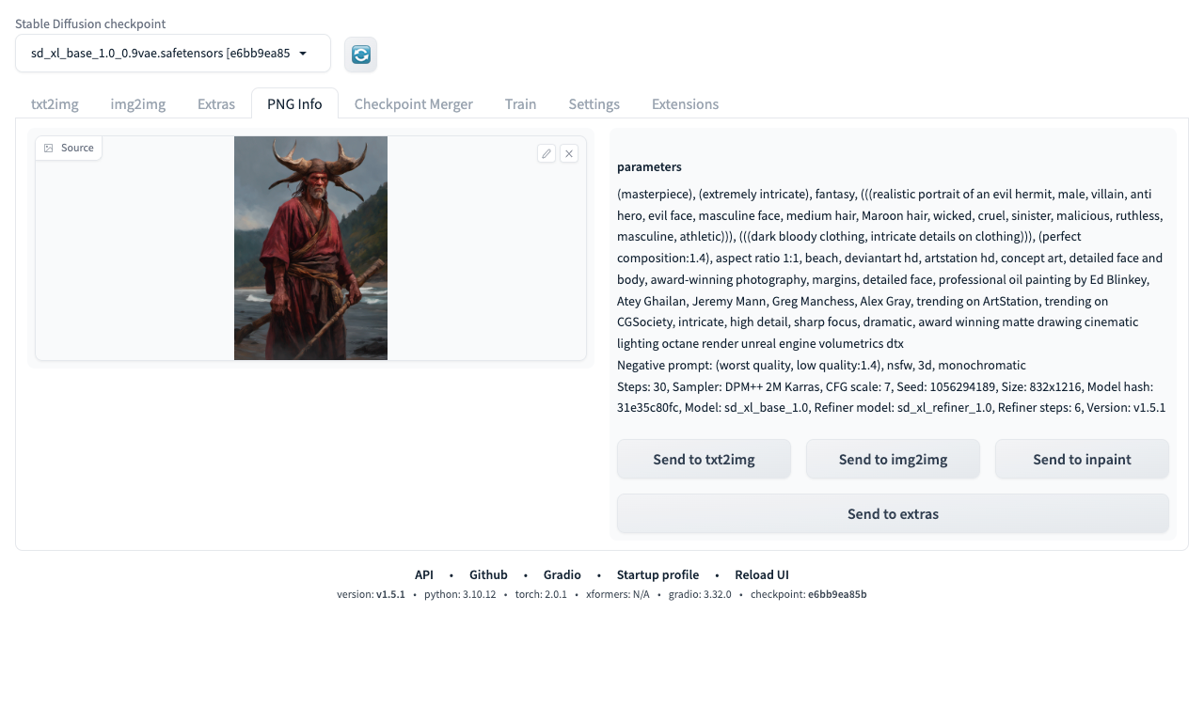Click the Reload UI link
The height and width of the screenshot is (722, 1204).
[x=762, y=574]
